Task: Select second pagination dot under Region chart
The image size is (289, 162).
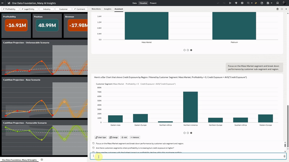Action: 188,133
